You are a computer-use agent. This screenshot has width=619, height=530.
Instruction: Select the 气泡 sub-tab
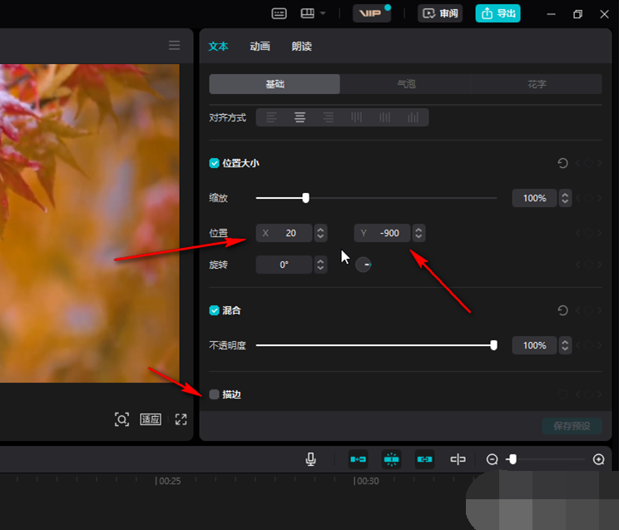coord(406,84)
